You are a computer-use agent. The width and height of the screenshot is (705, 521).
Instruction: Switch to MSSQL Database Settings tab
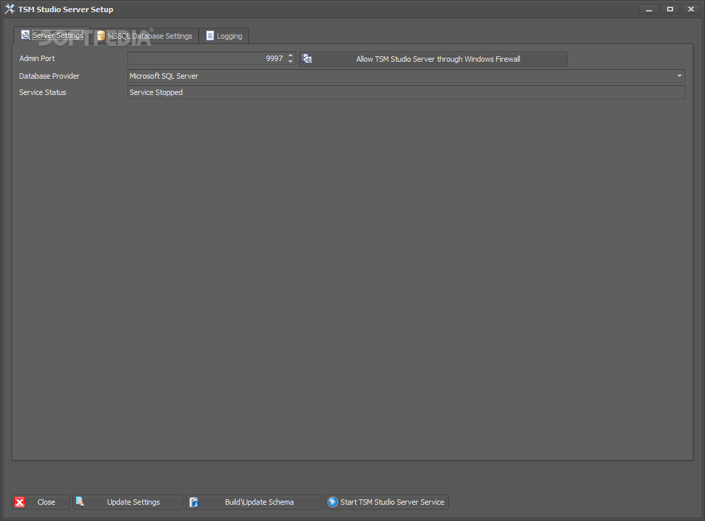click(x=145, y=36)
